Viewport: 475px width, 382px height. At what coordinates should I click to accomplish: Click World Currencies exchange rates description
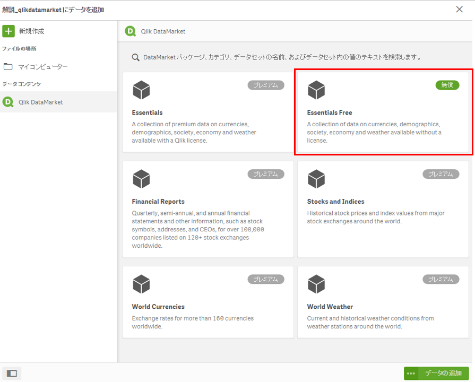193,323
